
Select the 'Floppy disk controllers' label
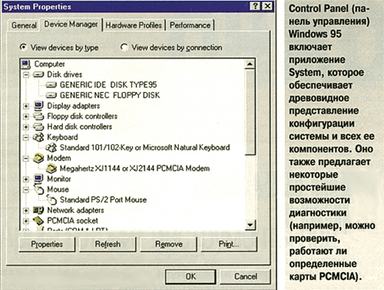tap(82, 117)
